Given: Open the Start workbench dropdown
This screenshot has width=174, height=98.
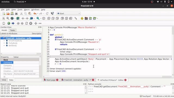Looking at the screenshot, I should pyautogui.click(x=69, y=13).
